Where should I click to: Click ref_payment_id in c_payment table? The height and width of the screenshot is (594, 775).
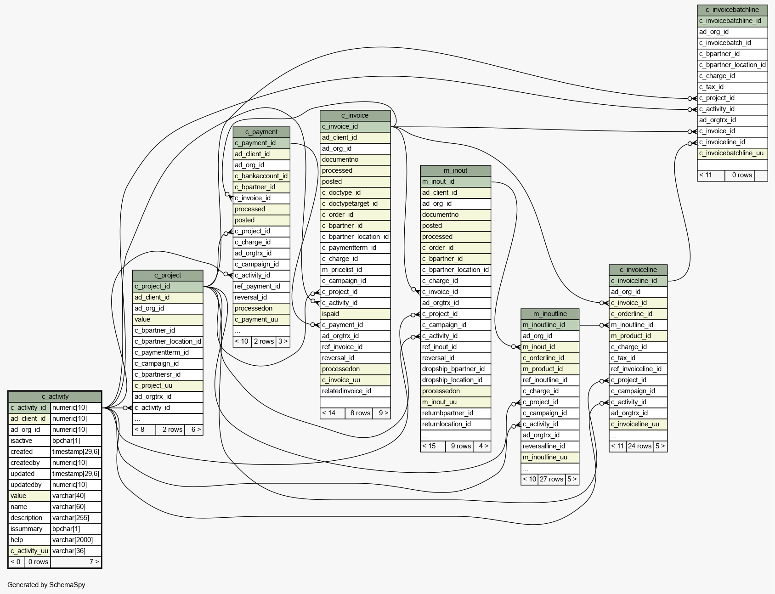coord(261,286)
